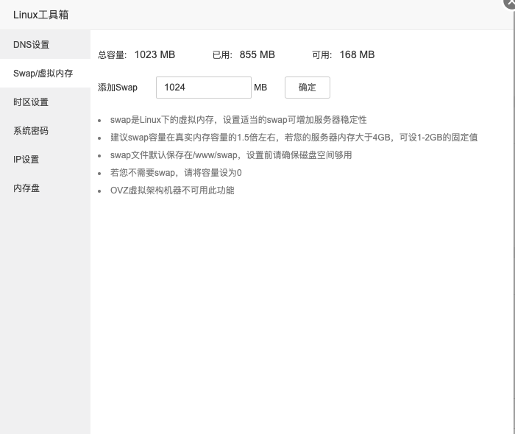The image size is (515, 434).
Task: Open the 内存盘 tab
Action: point(45,188)
